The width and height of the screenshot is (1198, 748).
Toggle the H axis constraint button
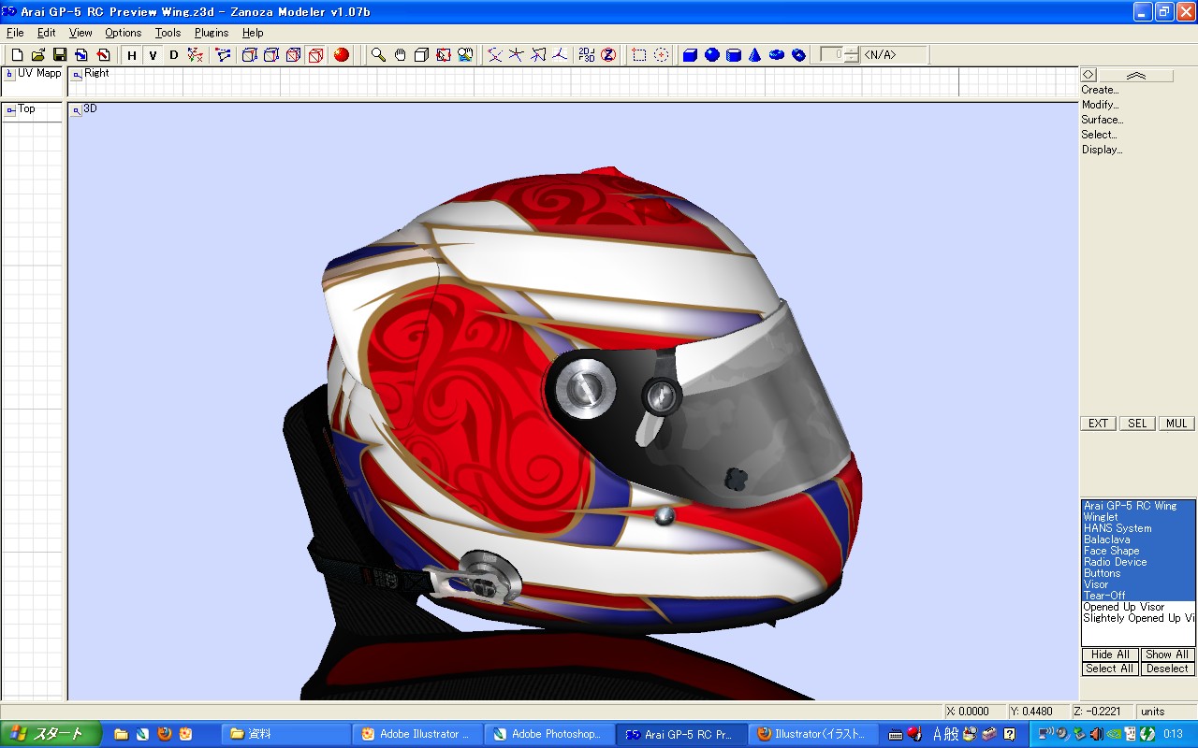[132, 55]
